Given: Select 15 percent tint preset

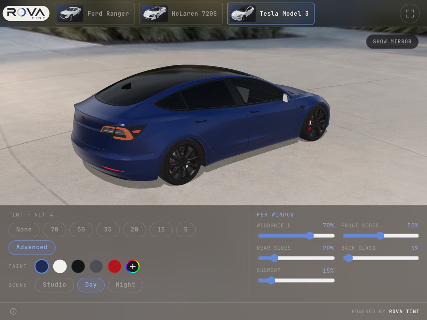Looking at the screenshot, I should (161, 230).
